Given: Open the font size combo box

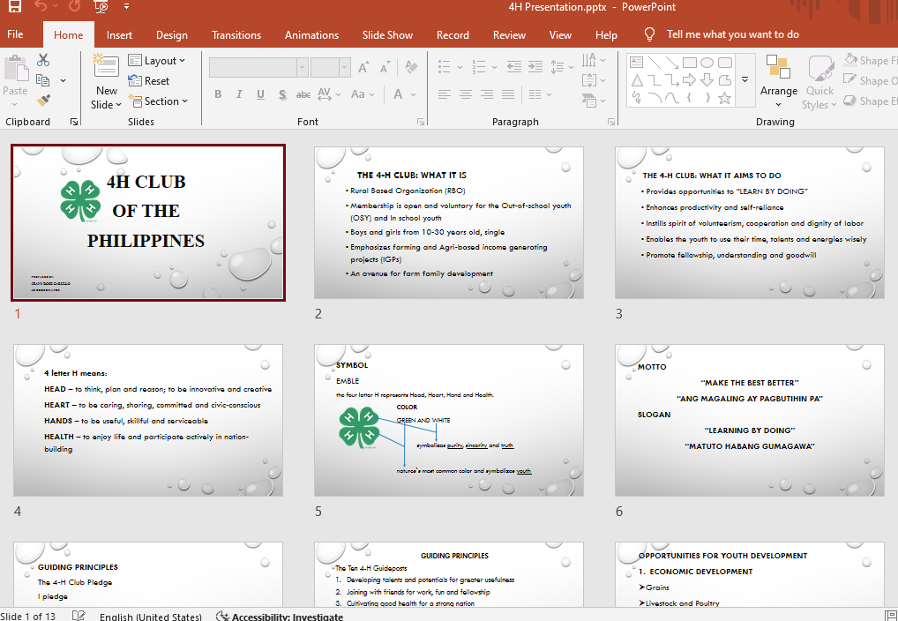Looking at the screenshot, I should pos(330,67).
